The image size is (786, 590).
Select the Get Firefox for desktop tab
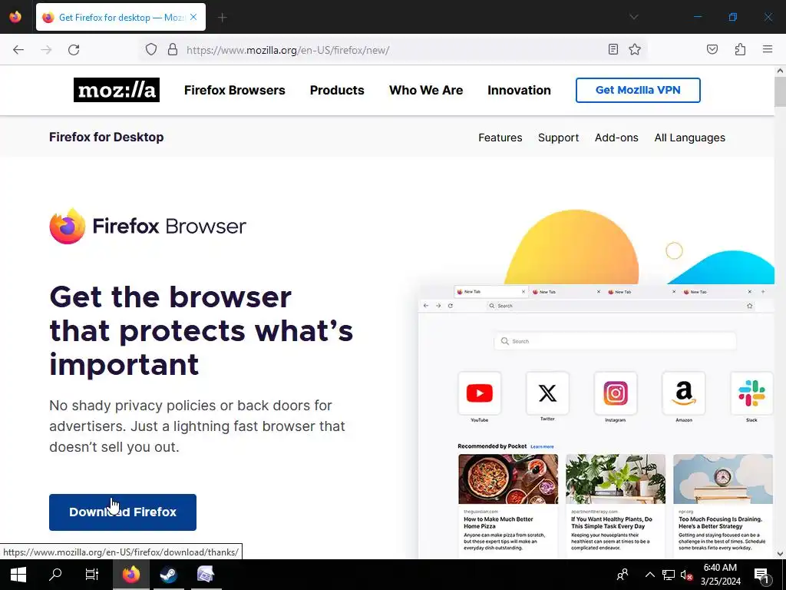point(121,17)
